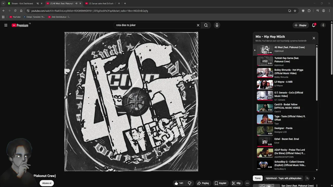Image resolution: width=333 pixels, height=187 pixels.
Task: Open the YouTube hamburger guide menu
Action: point(6,25)
